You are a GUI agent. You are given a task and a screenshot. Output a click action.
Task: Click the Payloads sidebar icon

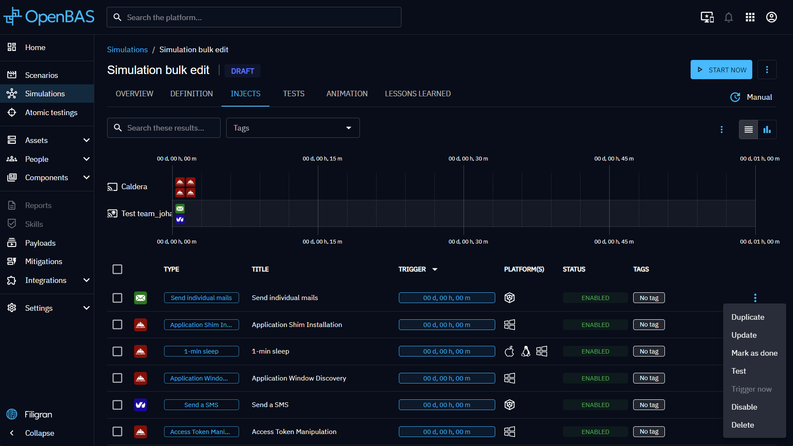tap(12, 243)
